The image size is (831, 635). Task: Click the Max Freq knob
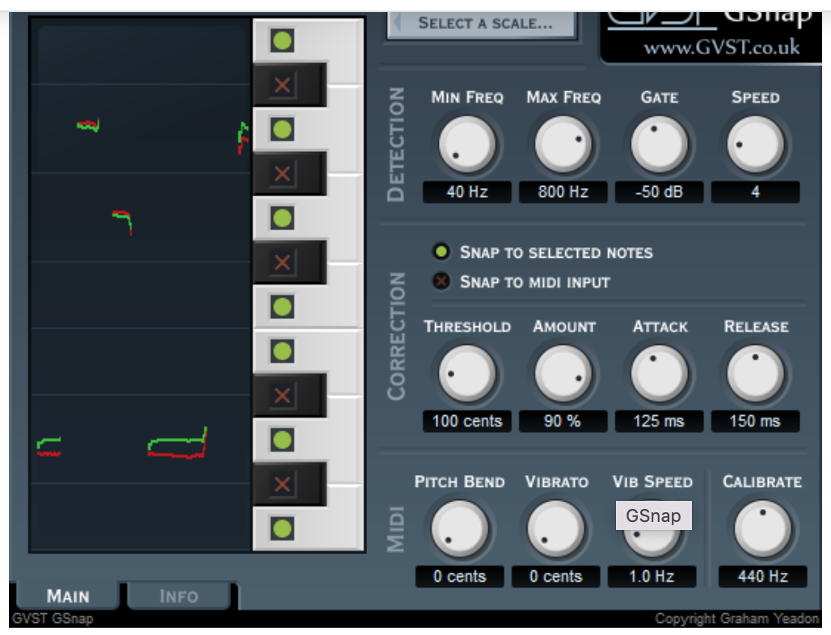[x=563, y=144]
